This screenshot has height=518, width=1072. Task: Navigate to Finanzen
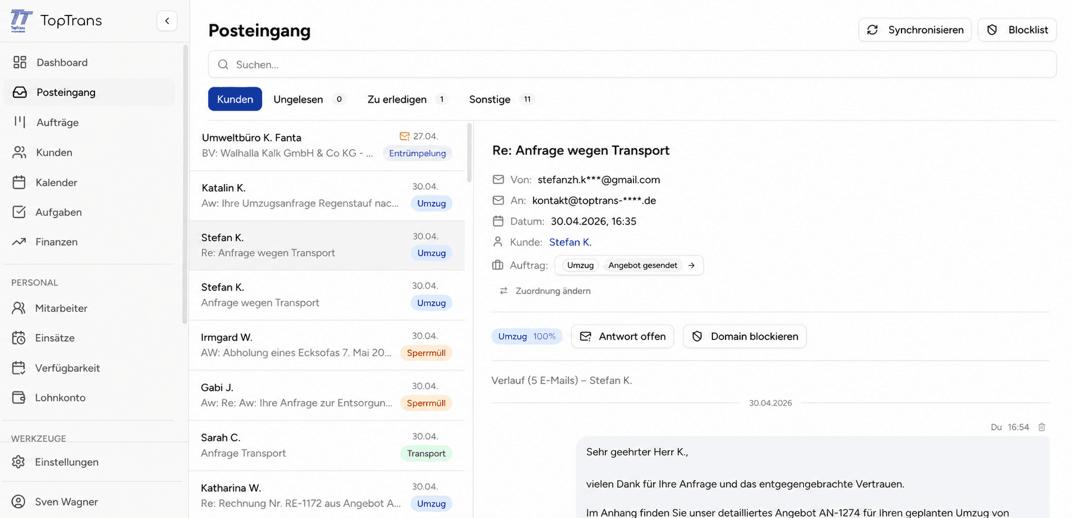(89, 242)
